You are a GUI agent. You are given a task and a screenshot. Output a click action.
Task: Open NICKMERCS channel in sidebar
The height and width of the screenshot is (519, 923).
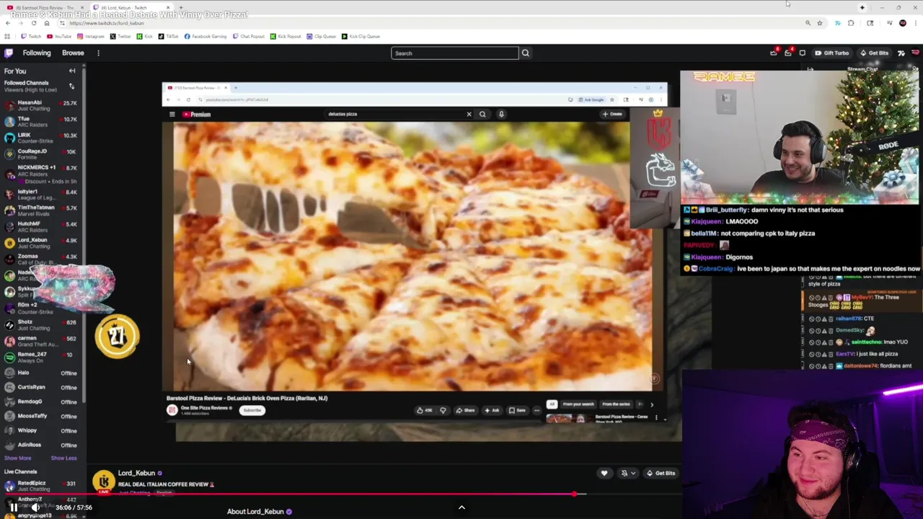click(41, 174)
